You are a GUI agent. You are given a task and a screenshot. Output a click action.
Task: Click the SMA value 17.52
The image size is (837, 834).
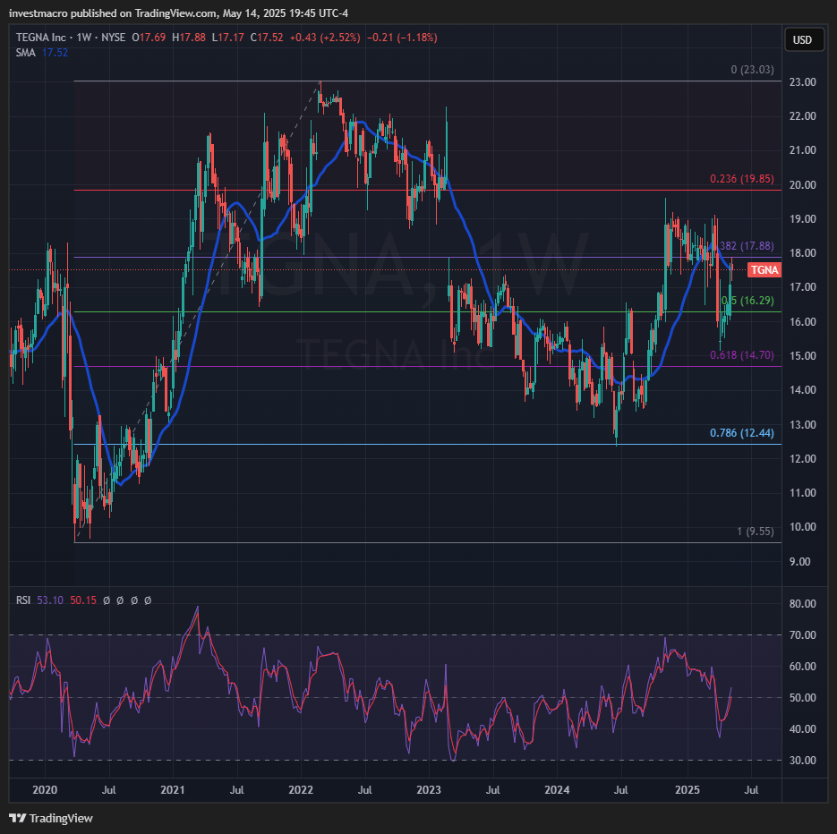(x=55, y=52)
